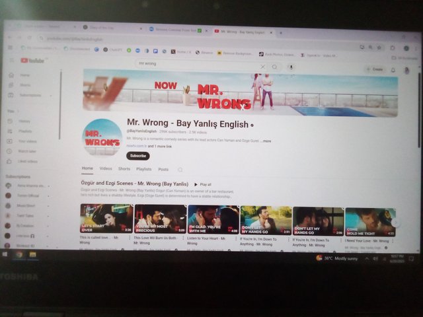The height and width of the screenshot is (317, 423).
Task: Open the Remove Background bookmark
Action: point(235,53)
